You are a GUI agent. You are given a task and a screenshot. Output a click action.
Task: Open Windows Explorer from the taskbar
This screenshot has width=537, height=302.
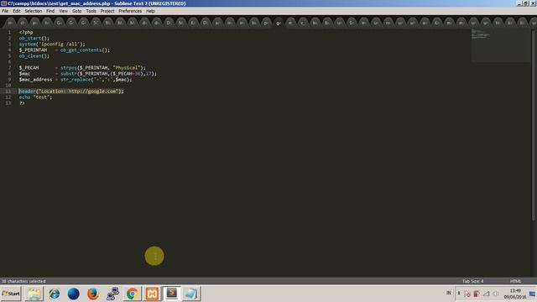[x=34, y=294]
